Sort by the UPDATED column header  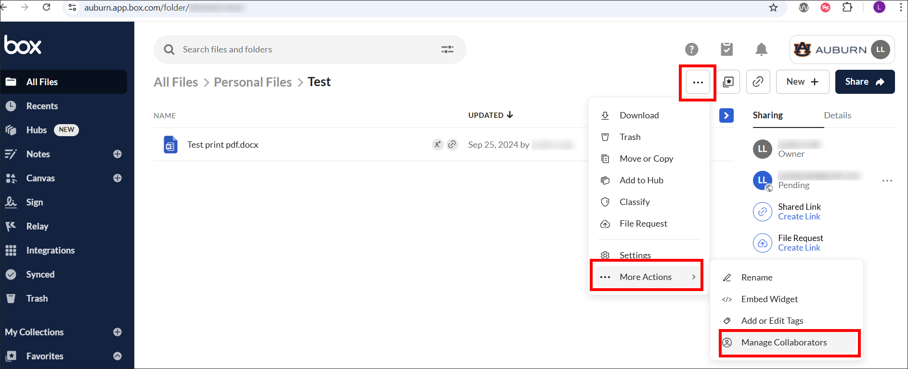tap(490, 115)
